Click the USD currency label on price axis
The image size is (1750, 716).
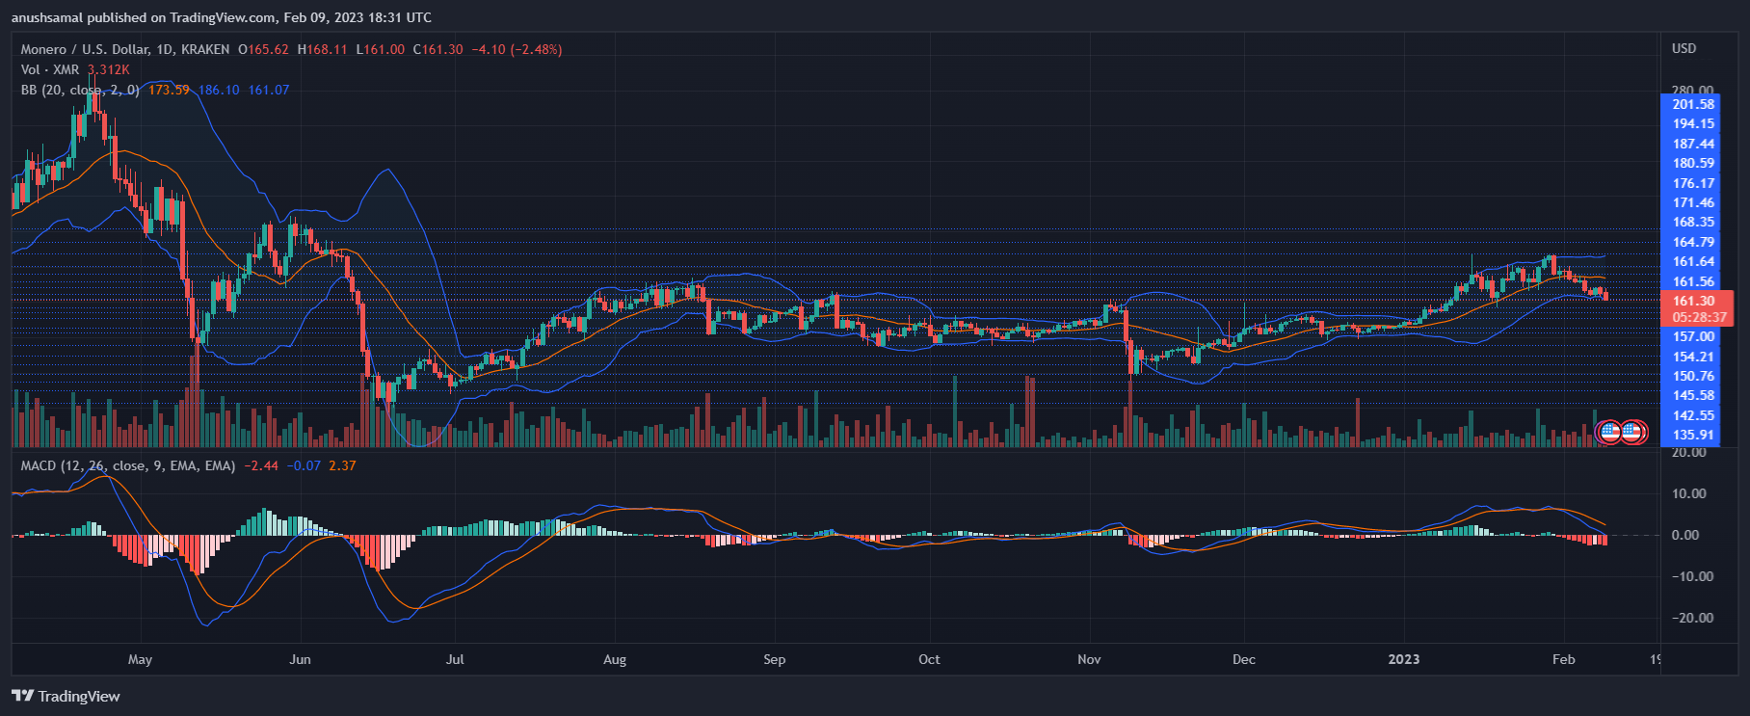[1684, 48]
